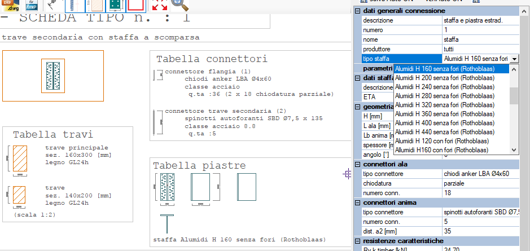530x251 pixels.
Task: Collapse the dati staffa section
Action: coord(358,78)
